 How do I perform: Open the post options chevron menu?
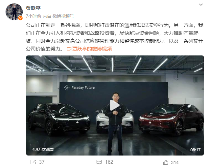[201, 5]
